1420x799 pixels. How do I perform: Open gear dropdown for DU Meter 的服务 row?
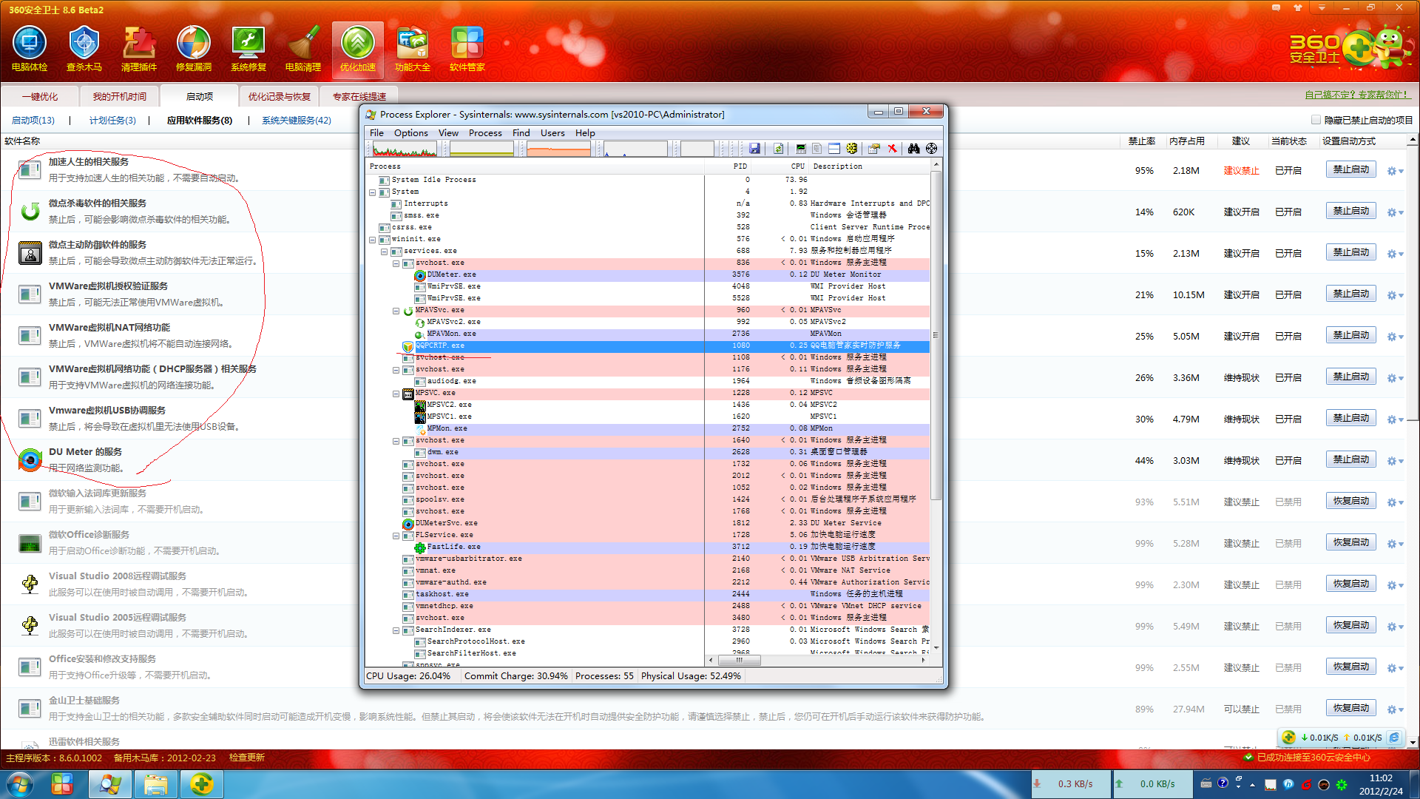pos(1395,461)
